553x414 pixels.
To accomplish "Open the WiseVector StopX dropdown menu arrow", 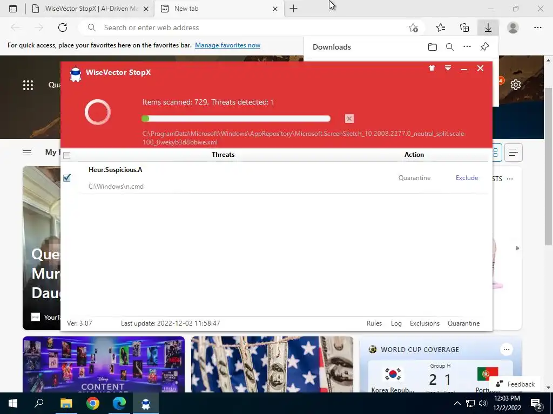I will (448, 68).
